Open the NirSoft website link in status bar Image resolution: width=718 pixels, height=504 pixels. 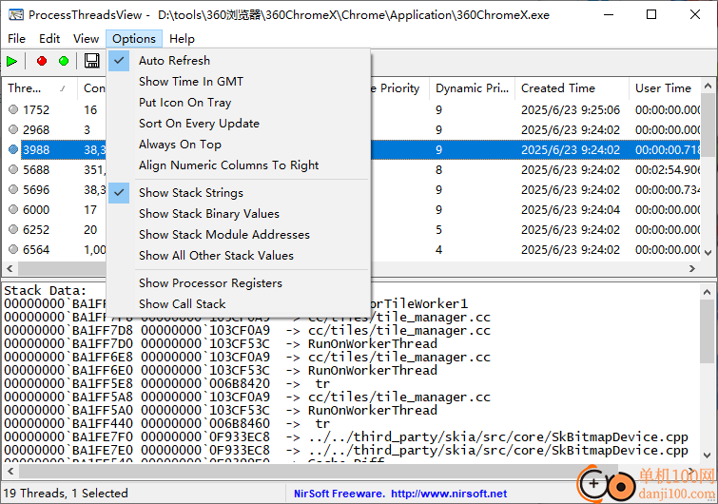[449, 494]
